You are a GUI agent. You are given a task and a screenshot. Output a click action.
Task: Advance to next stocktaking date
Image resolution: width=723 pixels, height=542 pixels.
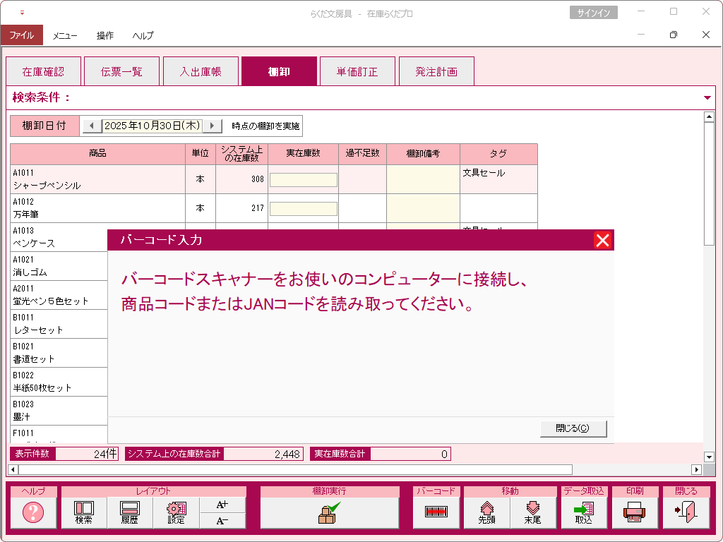212,126
